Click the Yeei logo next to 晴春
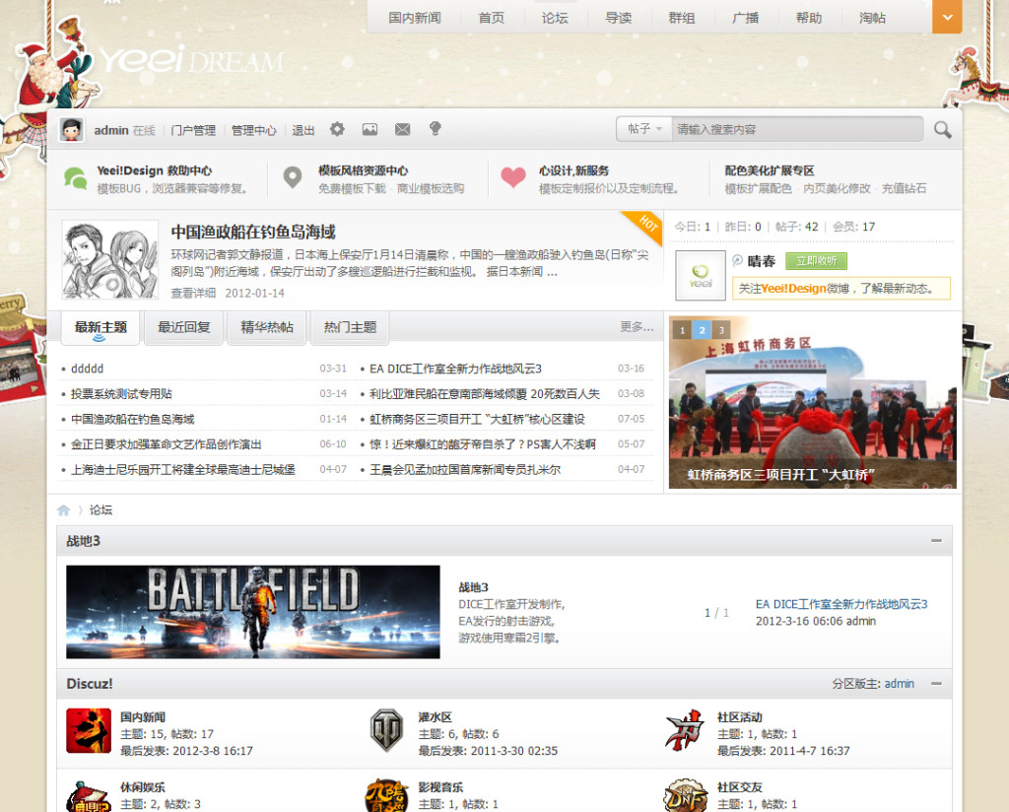Viewport: 1009px width, 812px height. tap(701, 275)
